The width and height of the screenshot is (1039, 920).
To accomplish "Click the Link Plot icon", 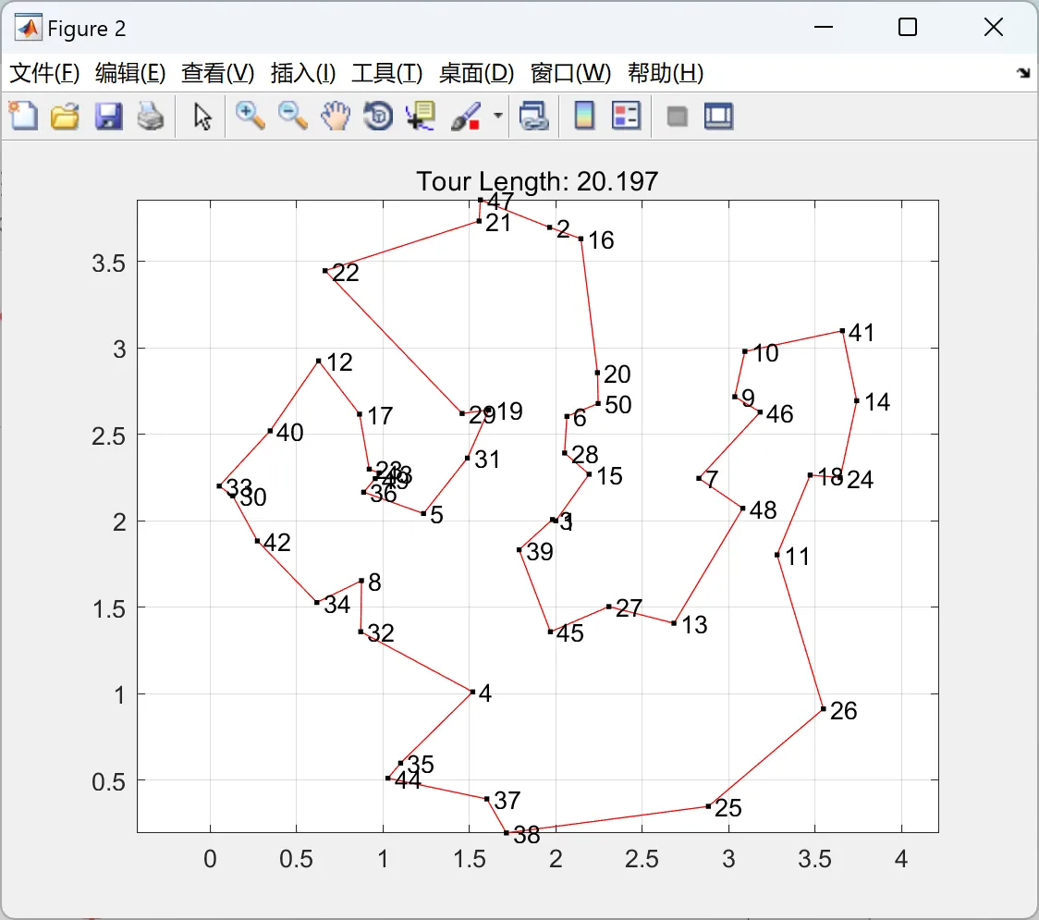I will [533, 116].
